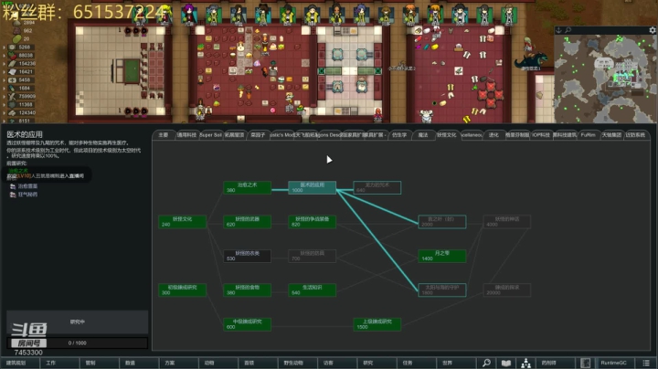Image resolution: width=658 pixels, height=369 pixels.
Task: Open the 野生动物 bottom menu
Action: click(298, 364)
